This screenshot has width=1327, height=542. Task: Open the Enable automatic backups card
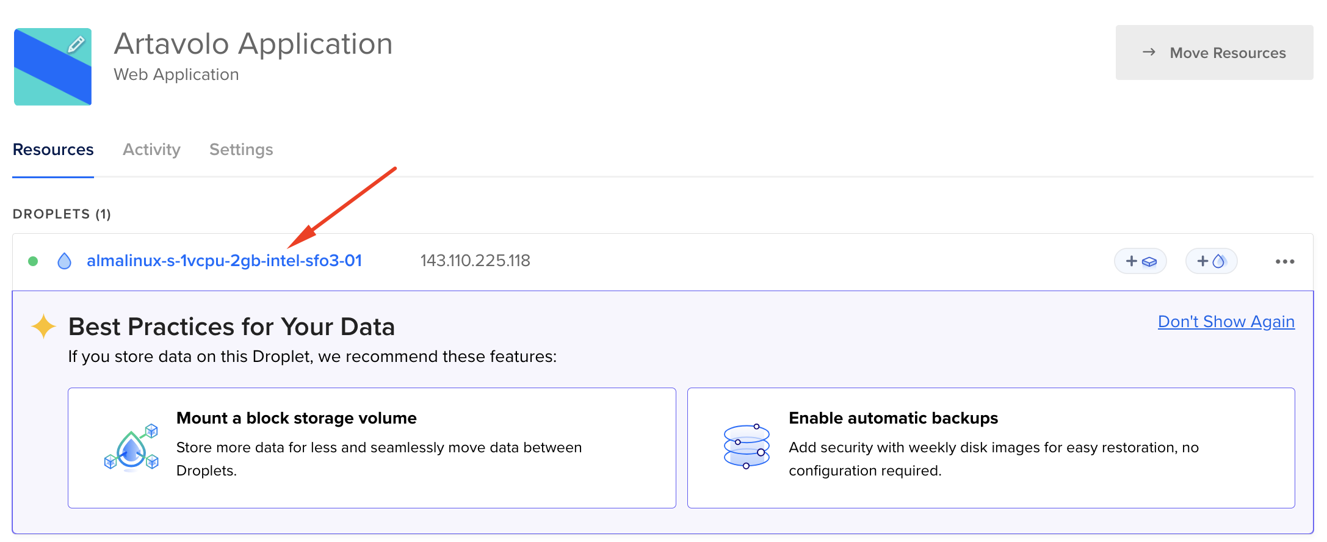[x=991, y=448]
